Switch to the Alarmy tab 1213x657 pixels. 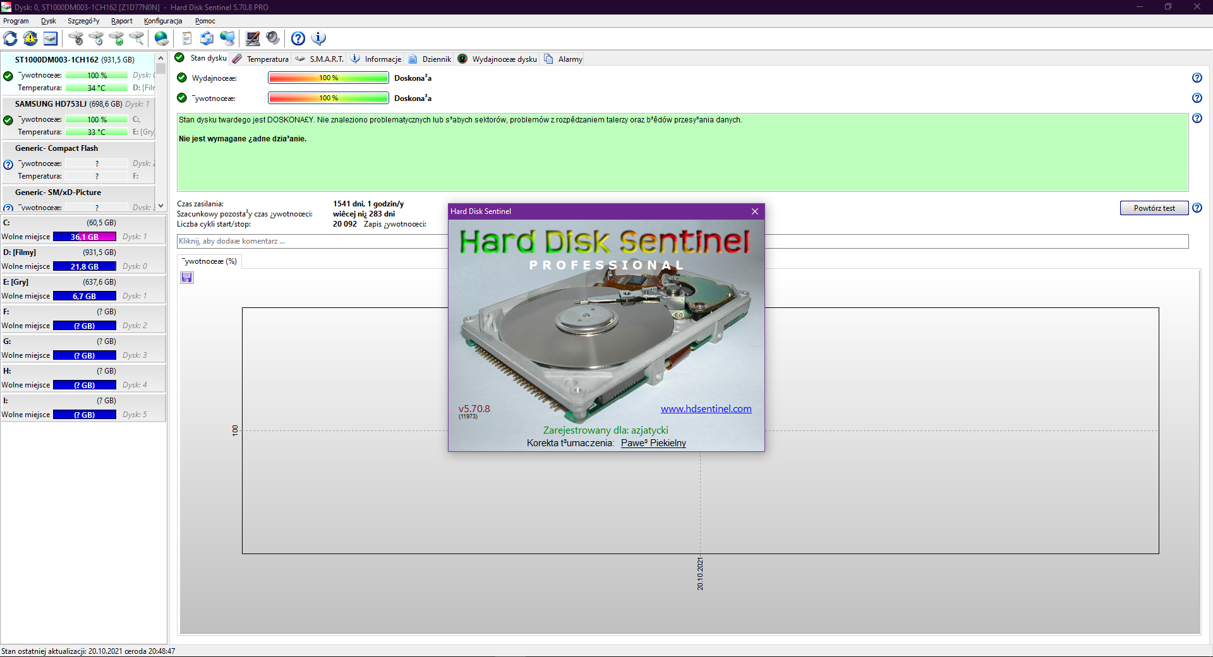564,59
